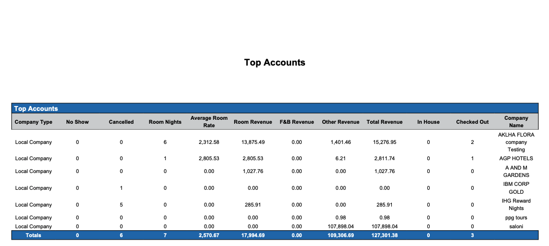Select the AGP HOTELS company name

[516, 159]
